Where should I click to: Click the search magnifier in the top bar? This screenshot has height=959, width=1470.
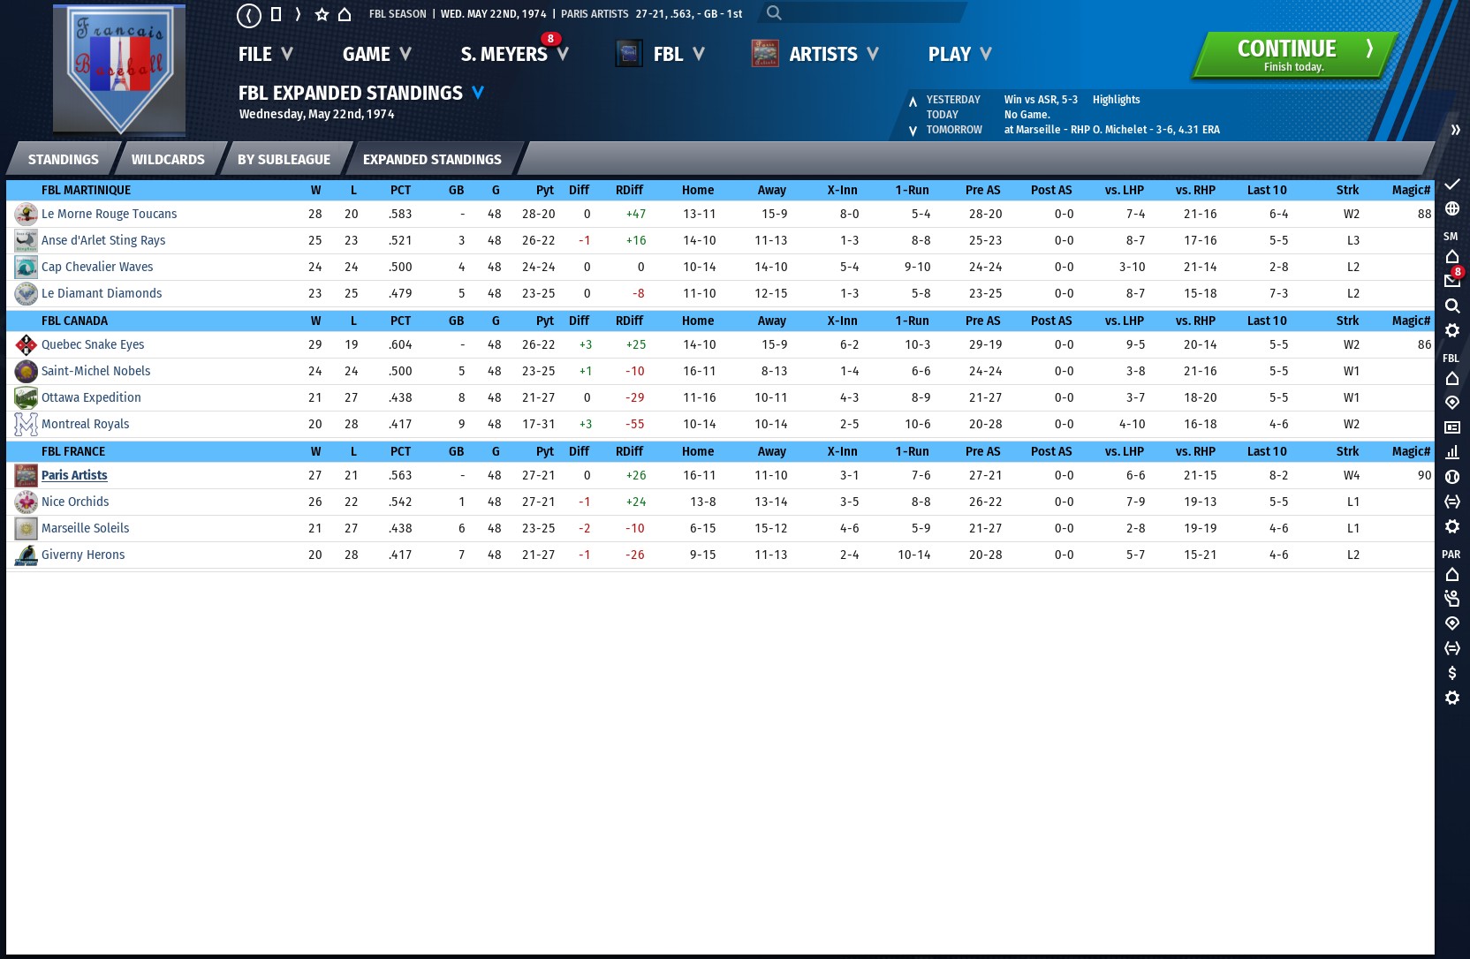(774, 12)
